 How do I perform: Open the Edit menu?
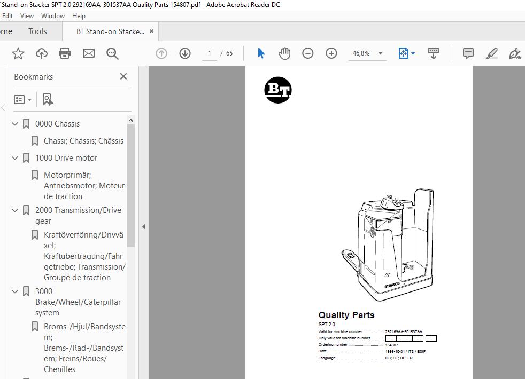coord(7,15)
